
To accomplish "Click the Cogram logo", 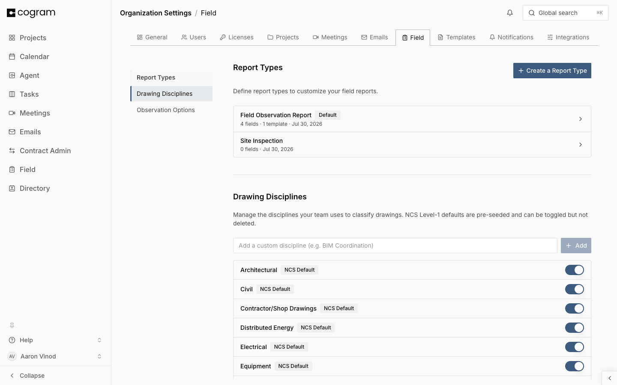I will [31, 13].
